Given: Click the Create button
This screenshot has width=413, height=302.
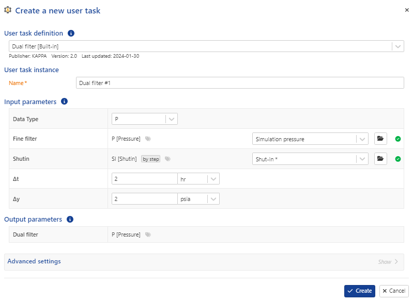Looking at the screenshot, I should (x=360, y=291).
